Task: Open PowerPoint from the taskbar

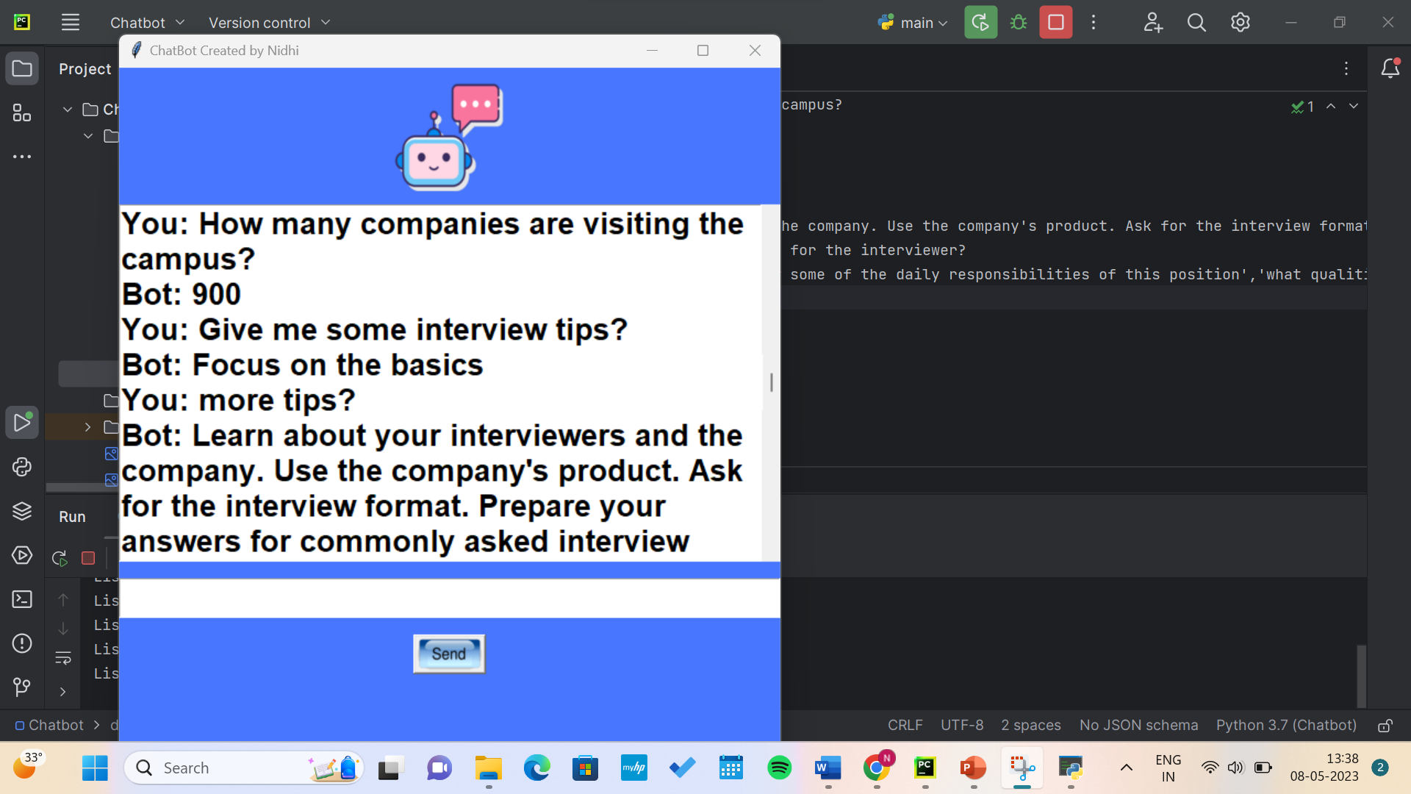Action: coord(973,768)
